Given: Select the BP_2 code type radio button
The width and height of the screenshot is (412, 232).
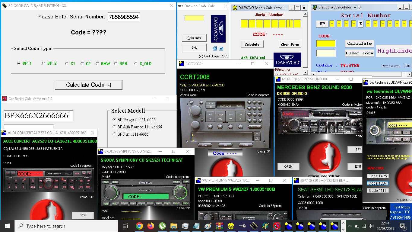Looking at the screenshot, I should (44, 63).
